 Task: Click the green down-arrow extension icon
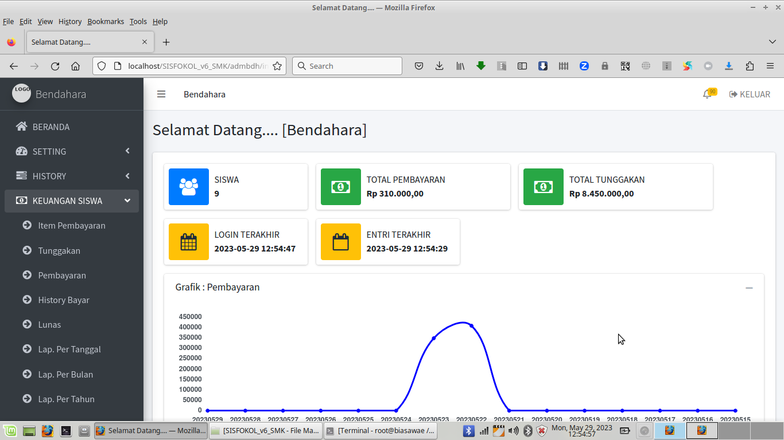[481, 66]
